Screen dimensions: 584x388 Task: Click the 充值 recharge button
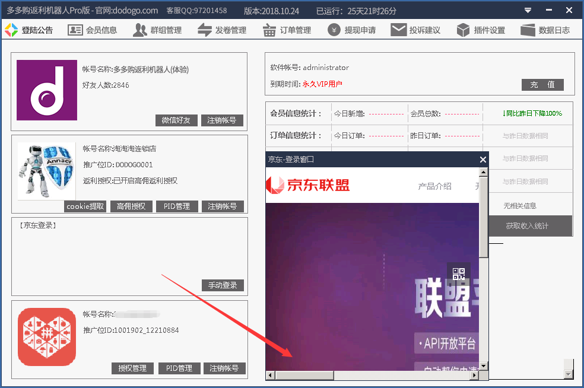pos(542,84)
